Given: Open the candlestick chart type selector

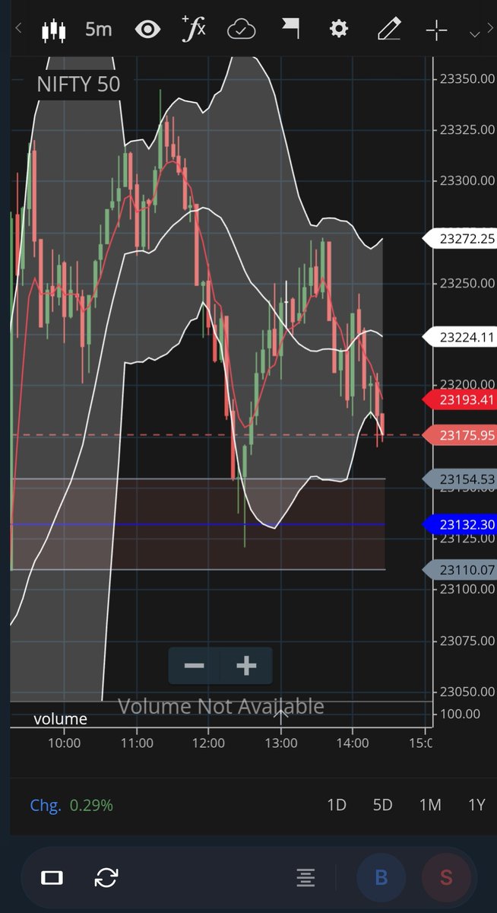Looking at the screenshot, I should (x=54, y=30).
